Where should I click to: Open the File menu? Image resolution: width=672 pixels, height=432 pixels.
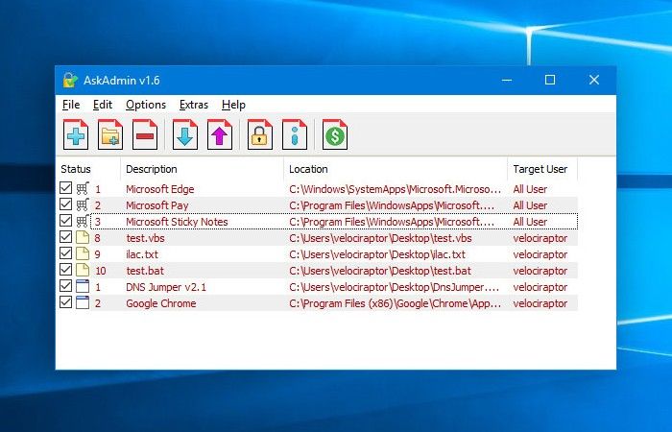71,105
